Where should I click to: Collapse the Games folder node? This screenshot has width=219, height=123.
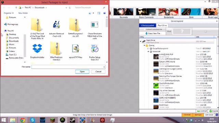point(144,45)
